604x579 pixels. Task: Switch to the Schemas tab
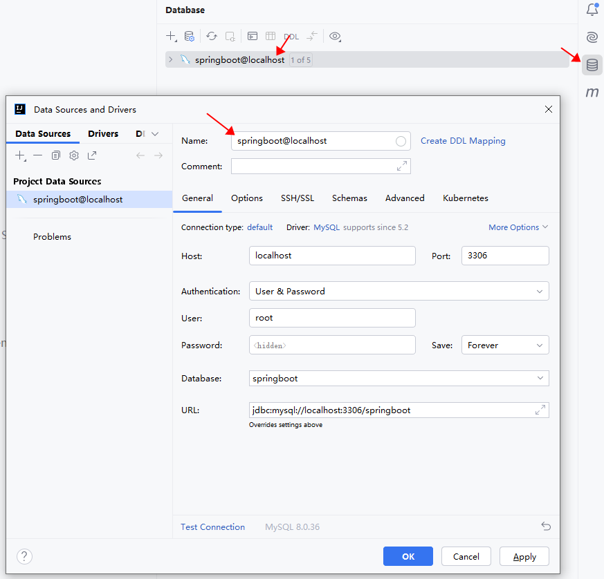pyautogui.click(x=349, y=198)
